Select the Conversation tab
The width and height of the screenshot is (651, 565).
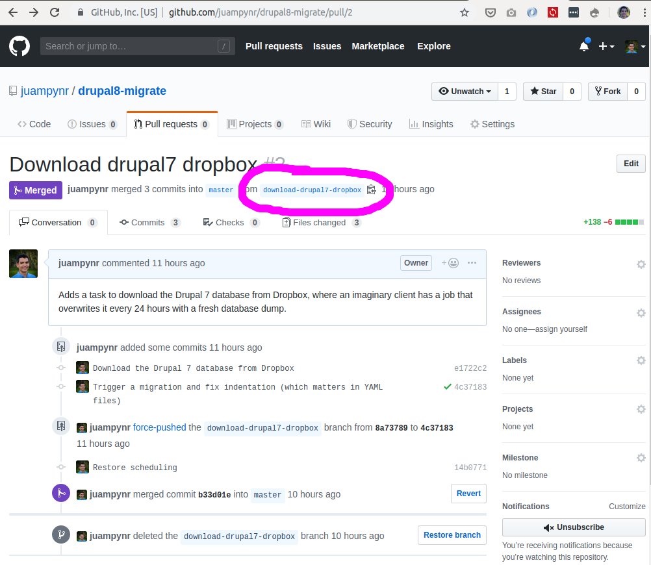(x=58, y=223)
